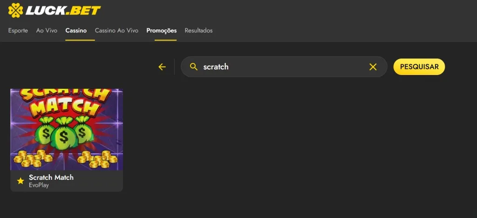Click the gold coins pile on the left of the artwork
This screenshot has height=218, width=477.
coord(33,159)
